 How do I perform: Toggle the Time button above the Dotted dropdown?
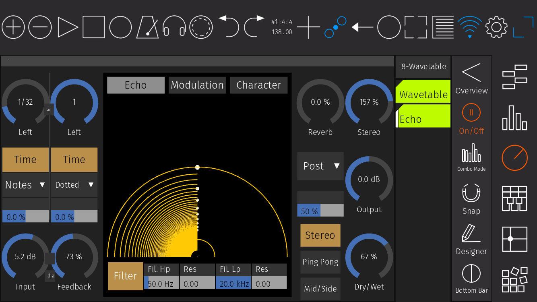tap(74, 159)
